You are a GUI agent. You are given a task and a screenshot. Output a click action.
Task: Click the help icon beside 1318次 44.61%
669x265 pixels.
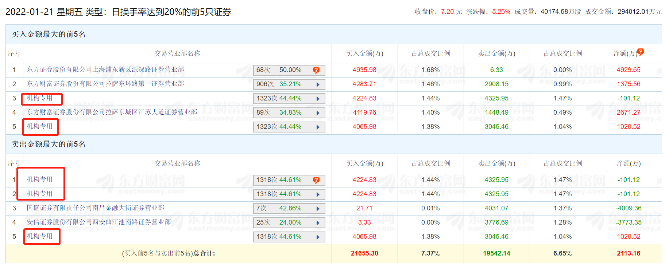point(316,180)
